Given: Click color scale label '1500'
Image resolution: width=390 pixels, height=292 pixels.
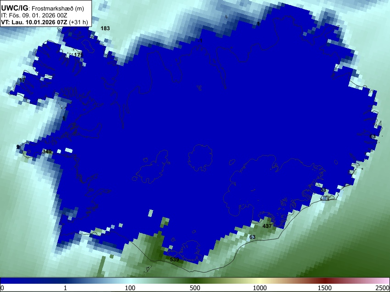Looking at the screenshot, I should (x=324, y=288).
